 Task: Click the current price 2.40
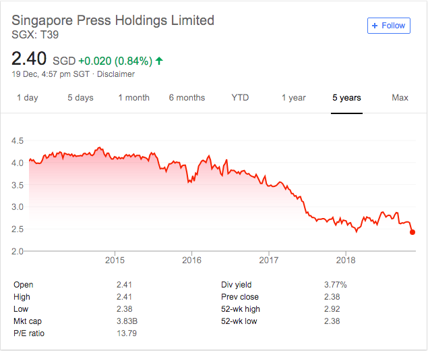pos(29,59)
